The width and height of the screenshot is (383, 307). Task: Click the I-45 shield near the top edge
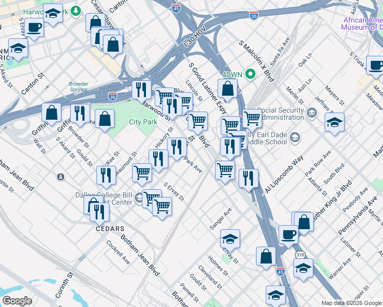click(x=176, y=9)
